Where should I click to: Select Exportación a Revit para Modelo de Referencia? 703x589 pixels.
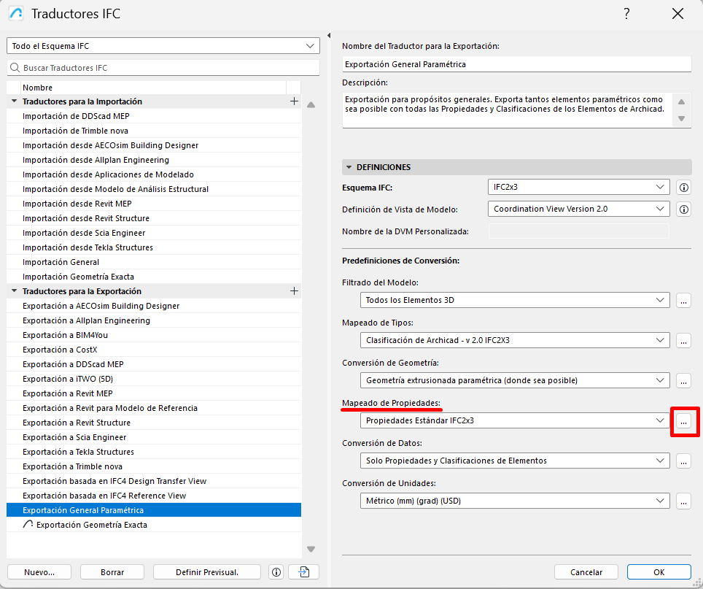click(x=154, y=408)
